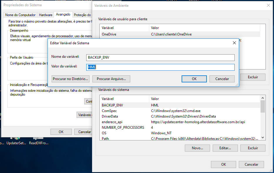
Task: Open the Nome do Computador tab
Action: tap(20, 15)
